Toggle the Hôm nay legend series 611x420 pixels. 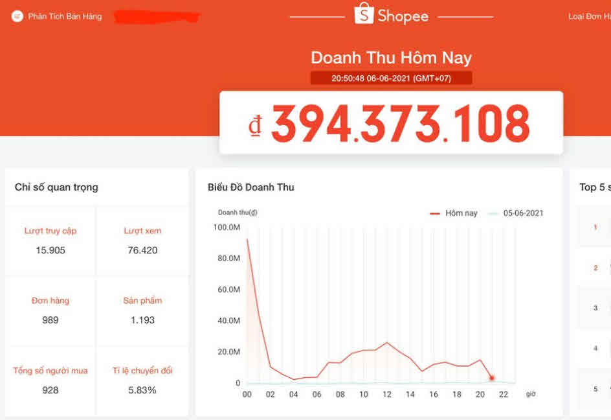click(x=454, y=213)
